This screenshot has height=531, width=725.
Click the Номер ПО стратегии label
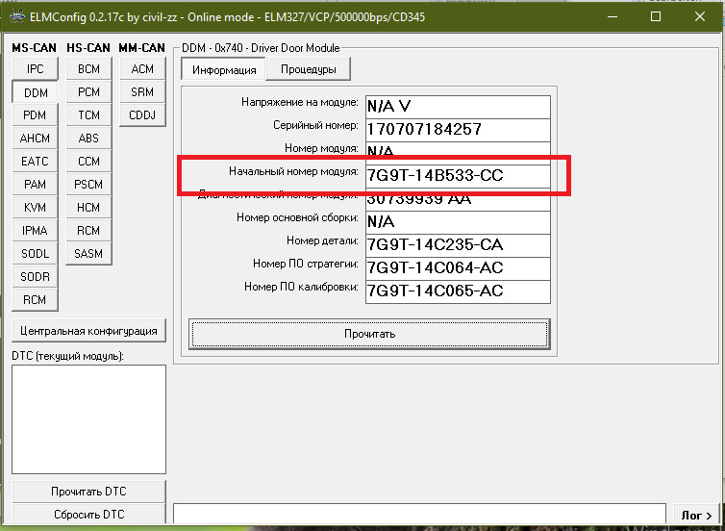point(306,264)
